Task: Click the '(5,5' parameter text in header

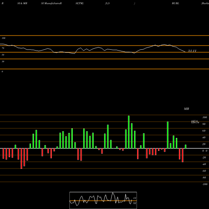Action: pos(107,3)
